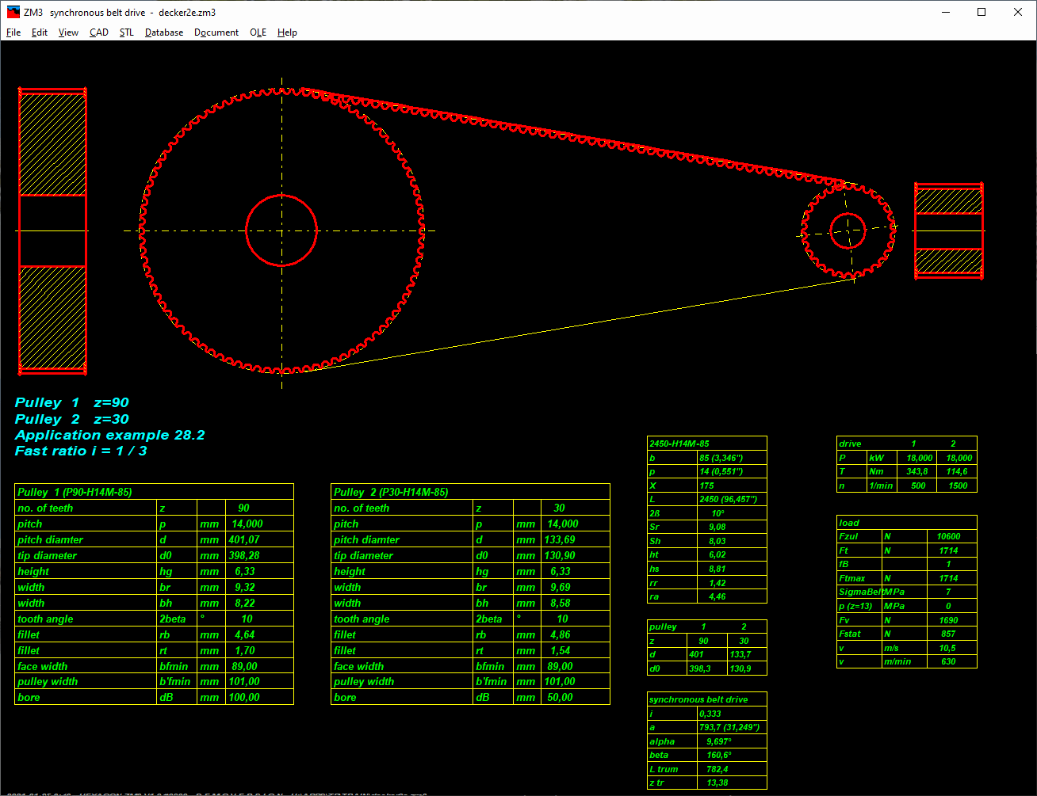This screenshot has height=796, width=1037.
Task: Open the View menu
Action: pyautogui.click(x=68, y=32)
